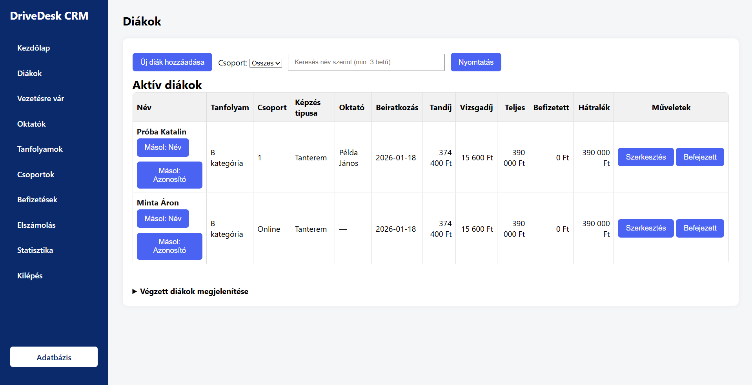Image resolution: width=752 pixels, height=385 pixels.
Task: Open Diákok in the sidebar menu
Action: (x=29, y=73)
